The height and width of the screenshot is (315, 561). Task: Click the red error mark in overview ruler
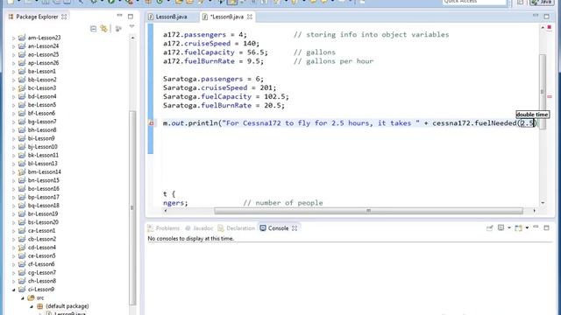point(550,96)
